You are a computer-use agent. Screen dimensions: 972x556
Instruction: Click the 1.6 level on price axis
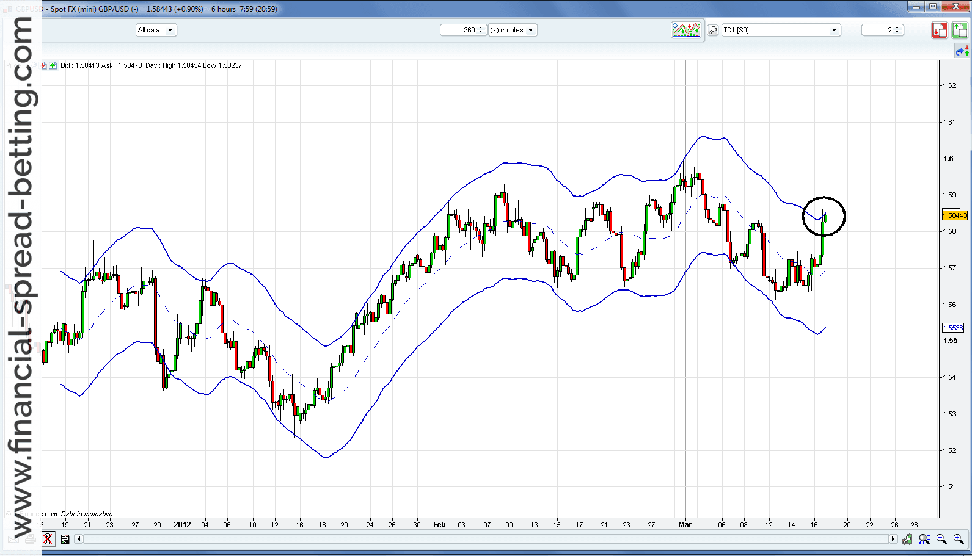pos(948,159)
